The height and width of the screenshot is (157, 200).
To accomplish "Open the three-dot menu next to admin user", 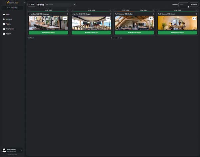I will click(x=21, y=150).
